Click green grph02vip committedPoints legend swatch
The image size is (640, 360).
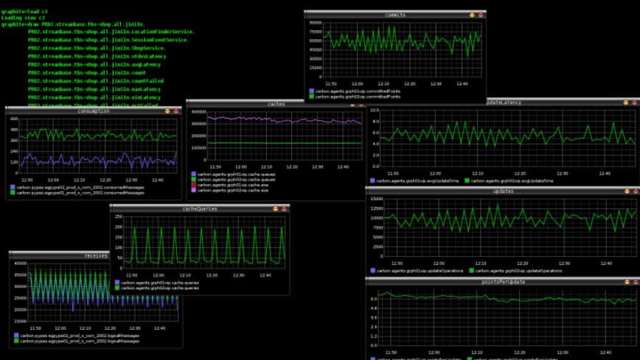[311, 96]
